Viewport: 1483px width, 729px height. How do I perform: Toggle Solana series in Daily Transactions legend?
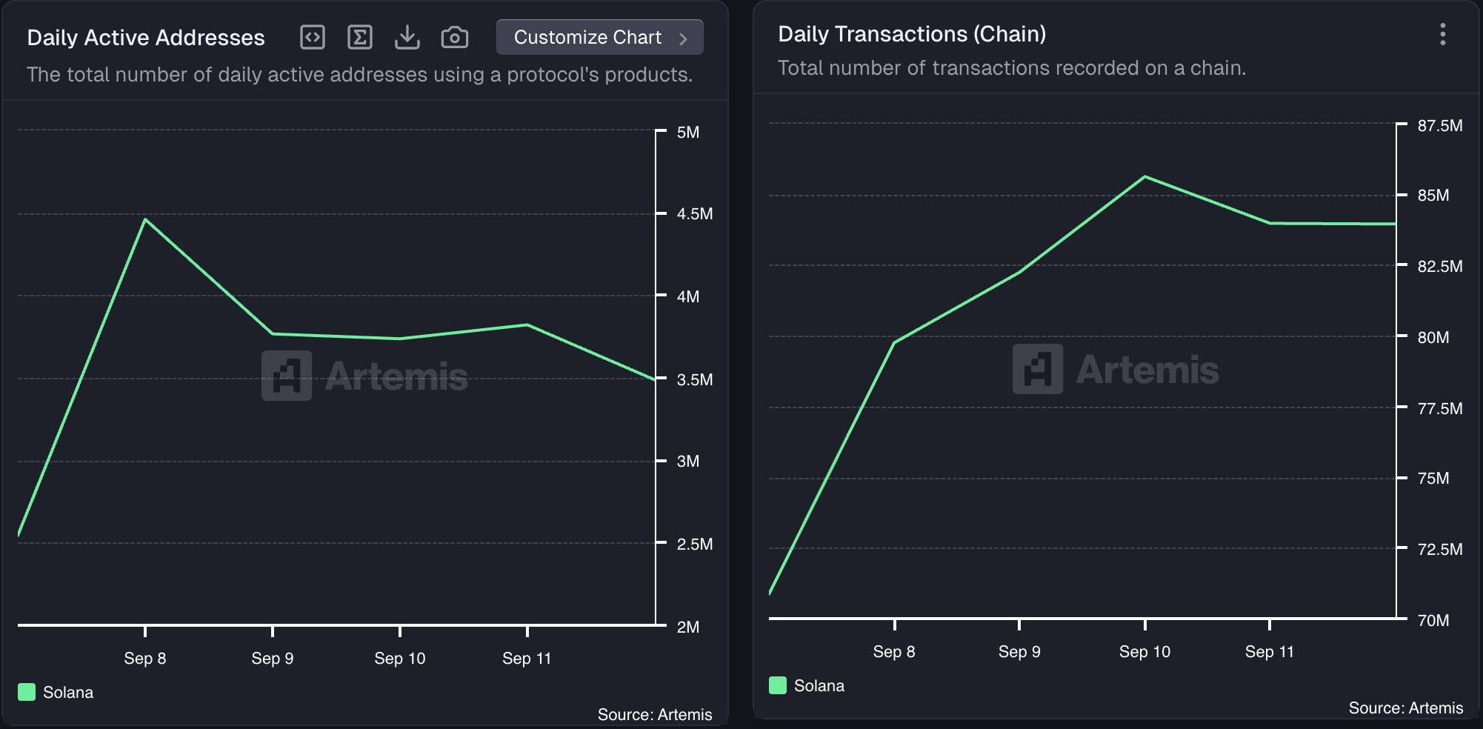(819, 686)
